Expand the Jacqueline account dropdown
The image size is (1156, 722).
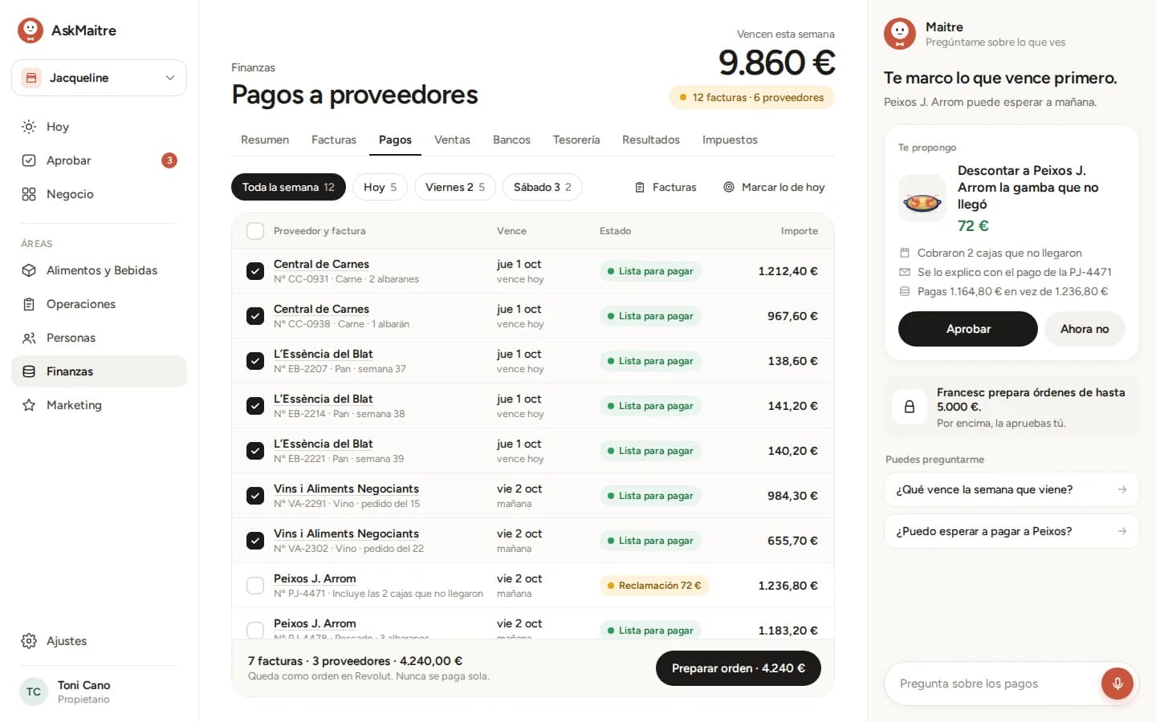point(99,78)
